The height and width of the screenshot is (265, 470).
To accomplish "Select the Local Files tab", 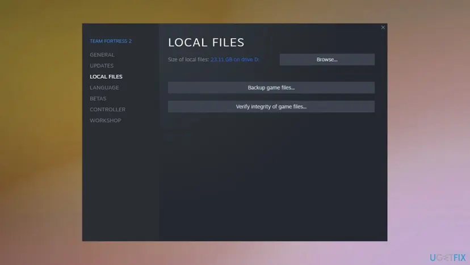I will 106,77.
